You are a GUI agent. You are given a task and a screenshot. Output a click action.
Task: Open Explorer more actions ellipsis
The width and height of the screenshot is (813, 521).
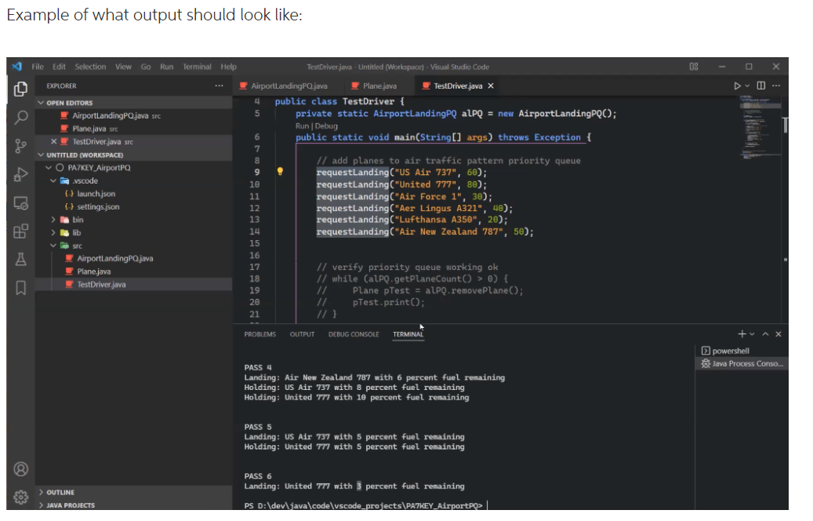pyautogui.click(x=220, y=86)
